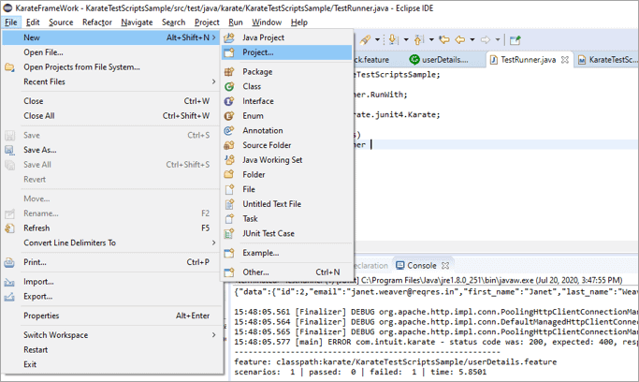The height and width of the screenshot is (382, 639).
Task: Select the Package icon entry
Action: [x=229, y=72]
